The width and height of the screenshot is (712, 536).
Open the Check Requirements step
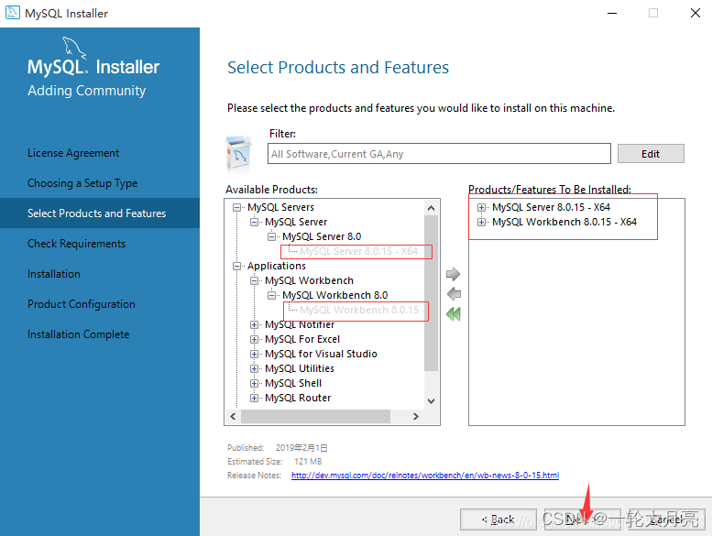pyautogui.click(x=76, y=244)
